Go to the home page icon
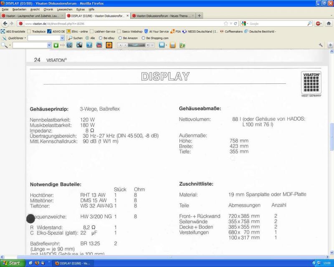Screen dimensions: 334x267 329,23
